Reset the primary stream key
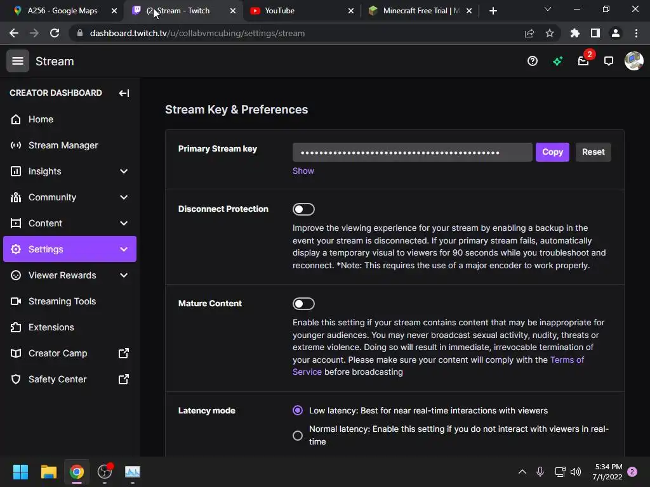 (594, 152)
